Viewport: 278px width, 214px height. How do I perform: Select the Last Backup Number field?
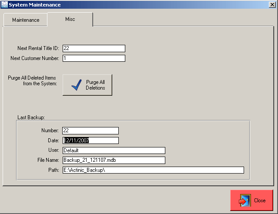click(x=90, y=130)
